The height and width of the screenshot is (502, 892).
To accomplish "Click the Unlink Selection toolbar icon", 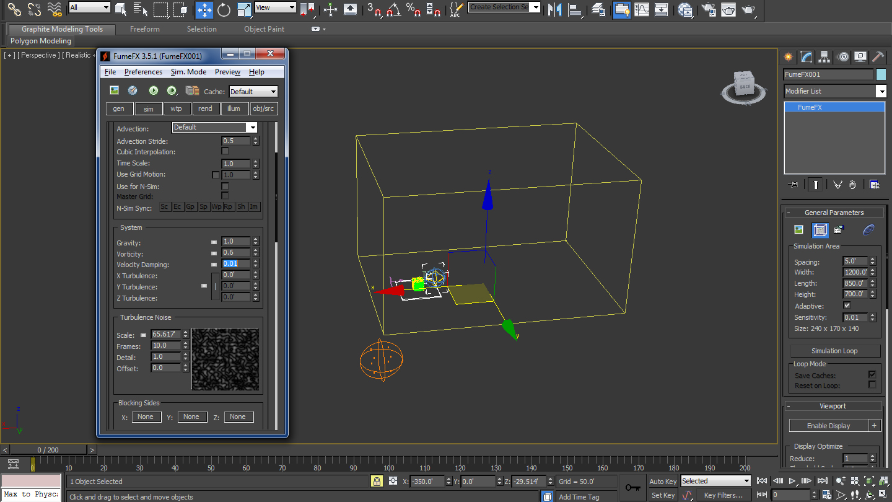I will [35, 9].
